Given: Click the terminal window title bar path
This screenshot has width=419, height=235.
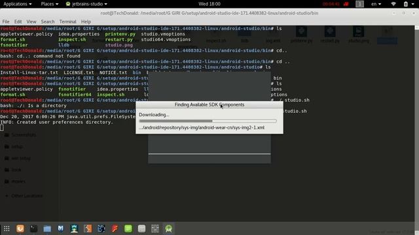Looking at the screenshot, I should coord(209,13).
